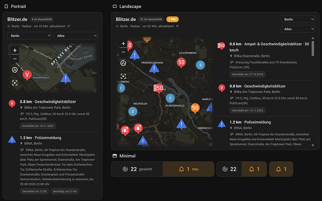The height and width of the screenshot is (201, 322).
Task: Open the Berlin dropdown in Portrait card
Action: [x=29, y=36]
